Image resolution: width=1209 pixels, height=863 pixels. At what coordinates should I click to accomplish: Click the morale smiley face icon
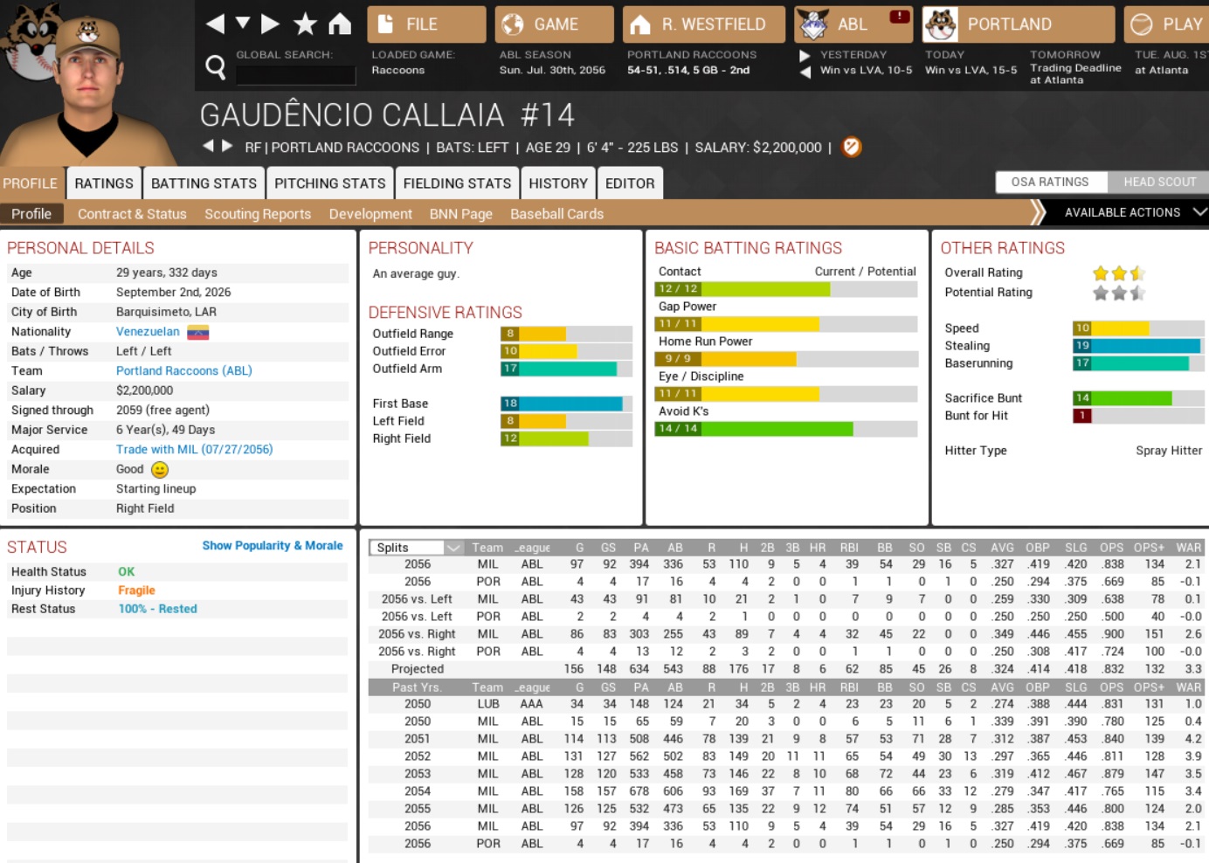tap(160, 470)
